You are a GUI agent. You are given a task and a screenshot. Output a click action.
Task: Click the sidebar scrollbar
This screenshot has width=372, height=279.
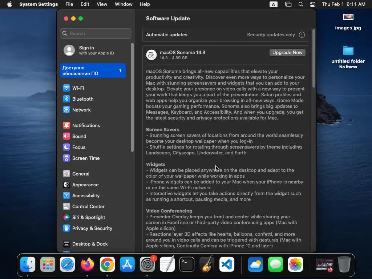132,97
